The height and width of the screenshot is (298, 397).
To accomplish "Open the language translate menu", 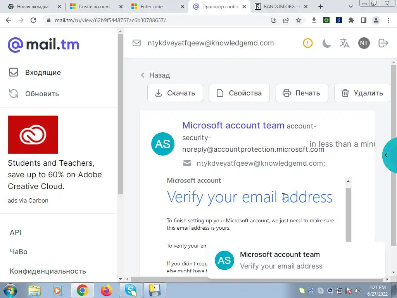I will (x=344, y=43).
